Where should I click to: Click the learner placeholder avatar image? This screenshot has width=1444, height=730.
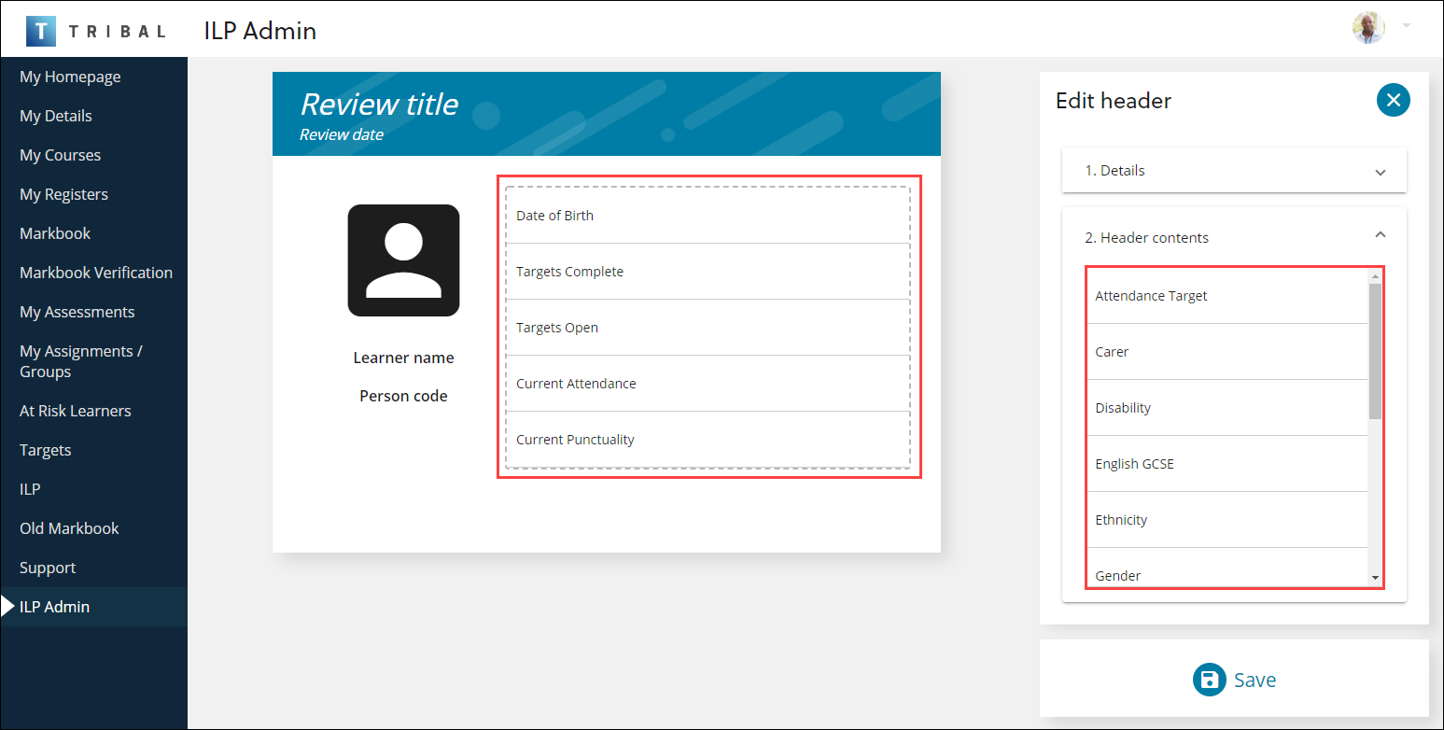(403, 260)
